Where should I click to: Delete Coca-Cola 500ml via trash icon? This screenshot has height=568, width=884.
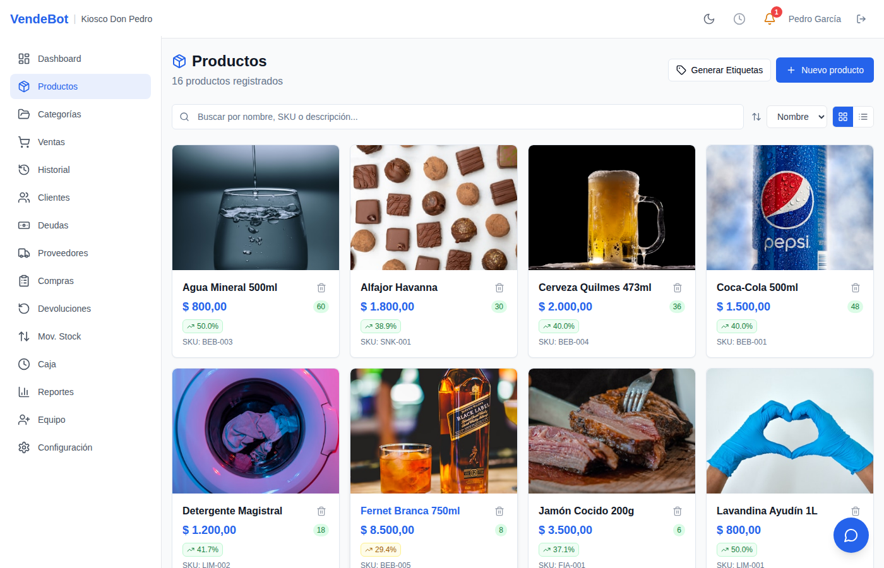tap(856, 288)
